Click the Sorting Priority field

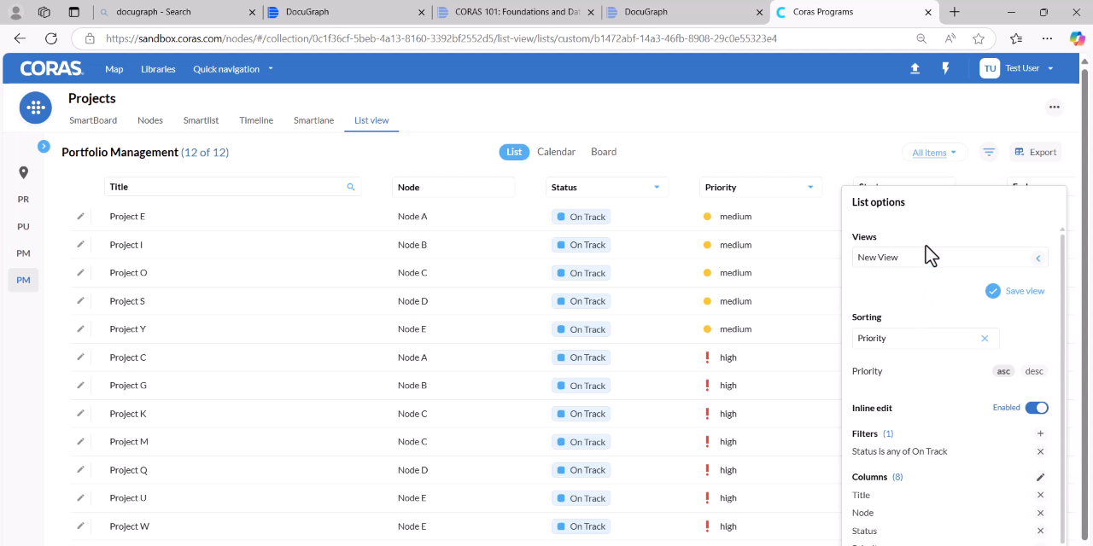click(x=926, y=339)
